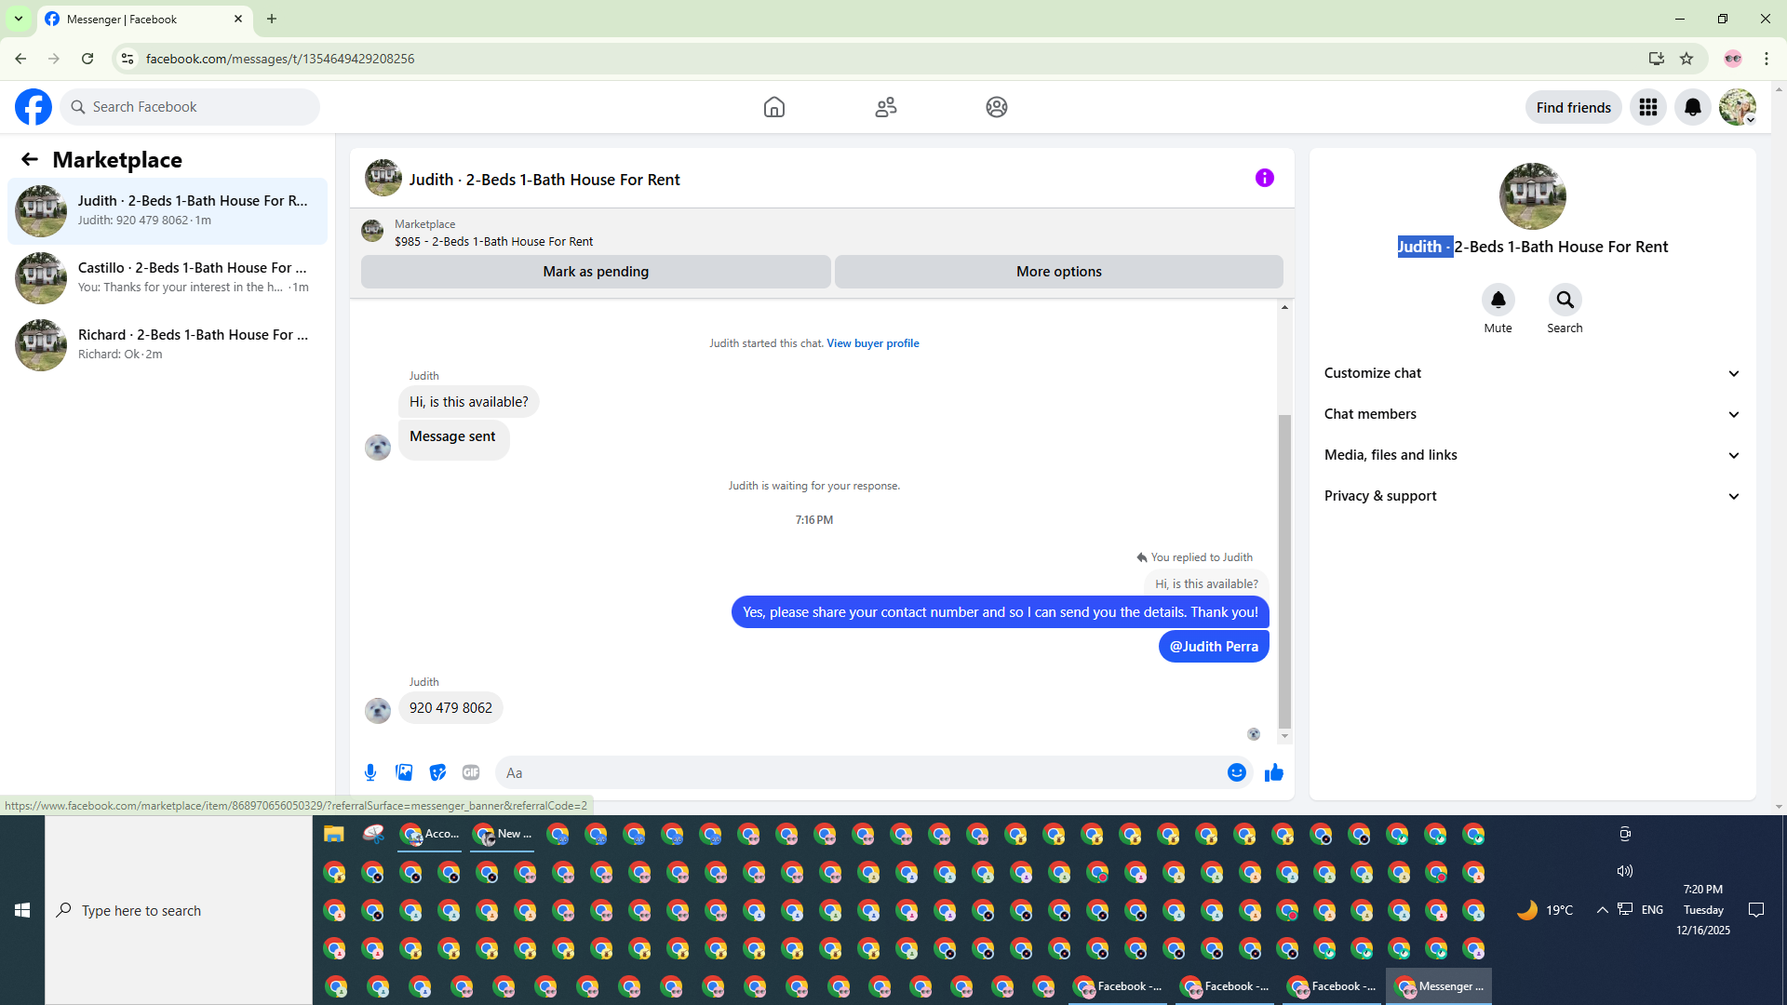The width and height of the screenshot is (1787, 1005).
Task: Open the ENG language indicator
Action: 1652,910
